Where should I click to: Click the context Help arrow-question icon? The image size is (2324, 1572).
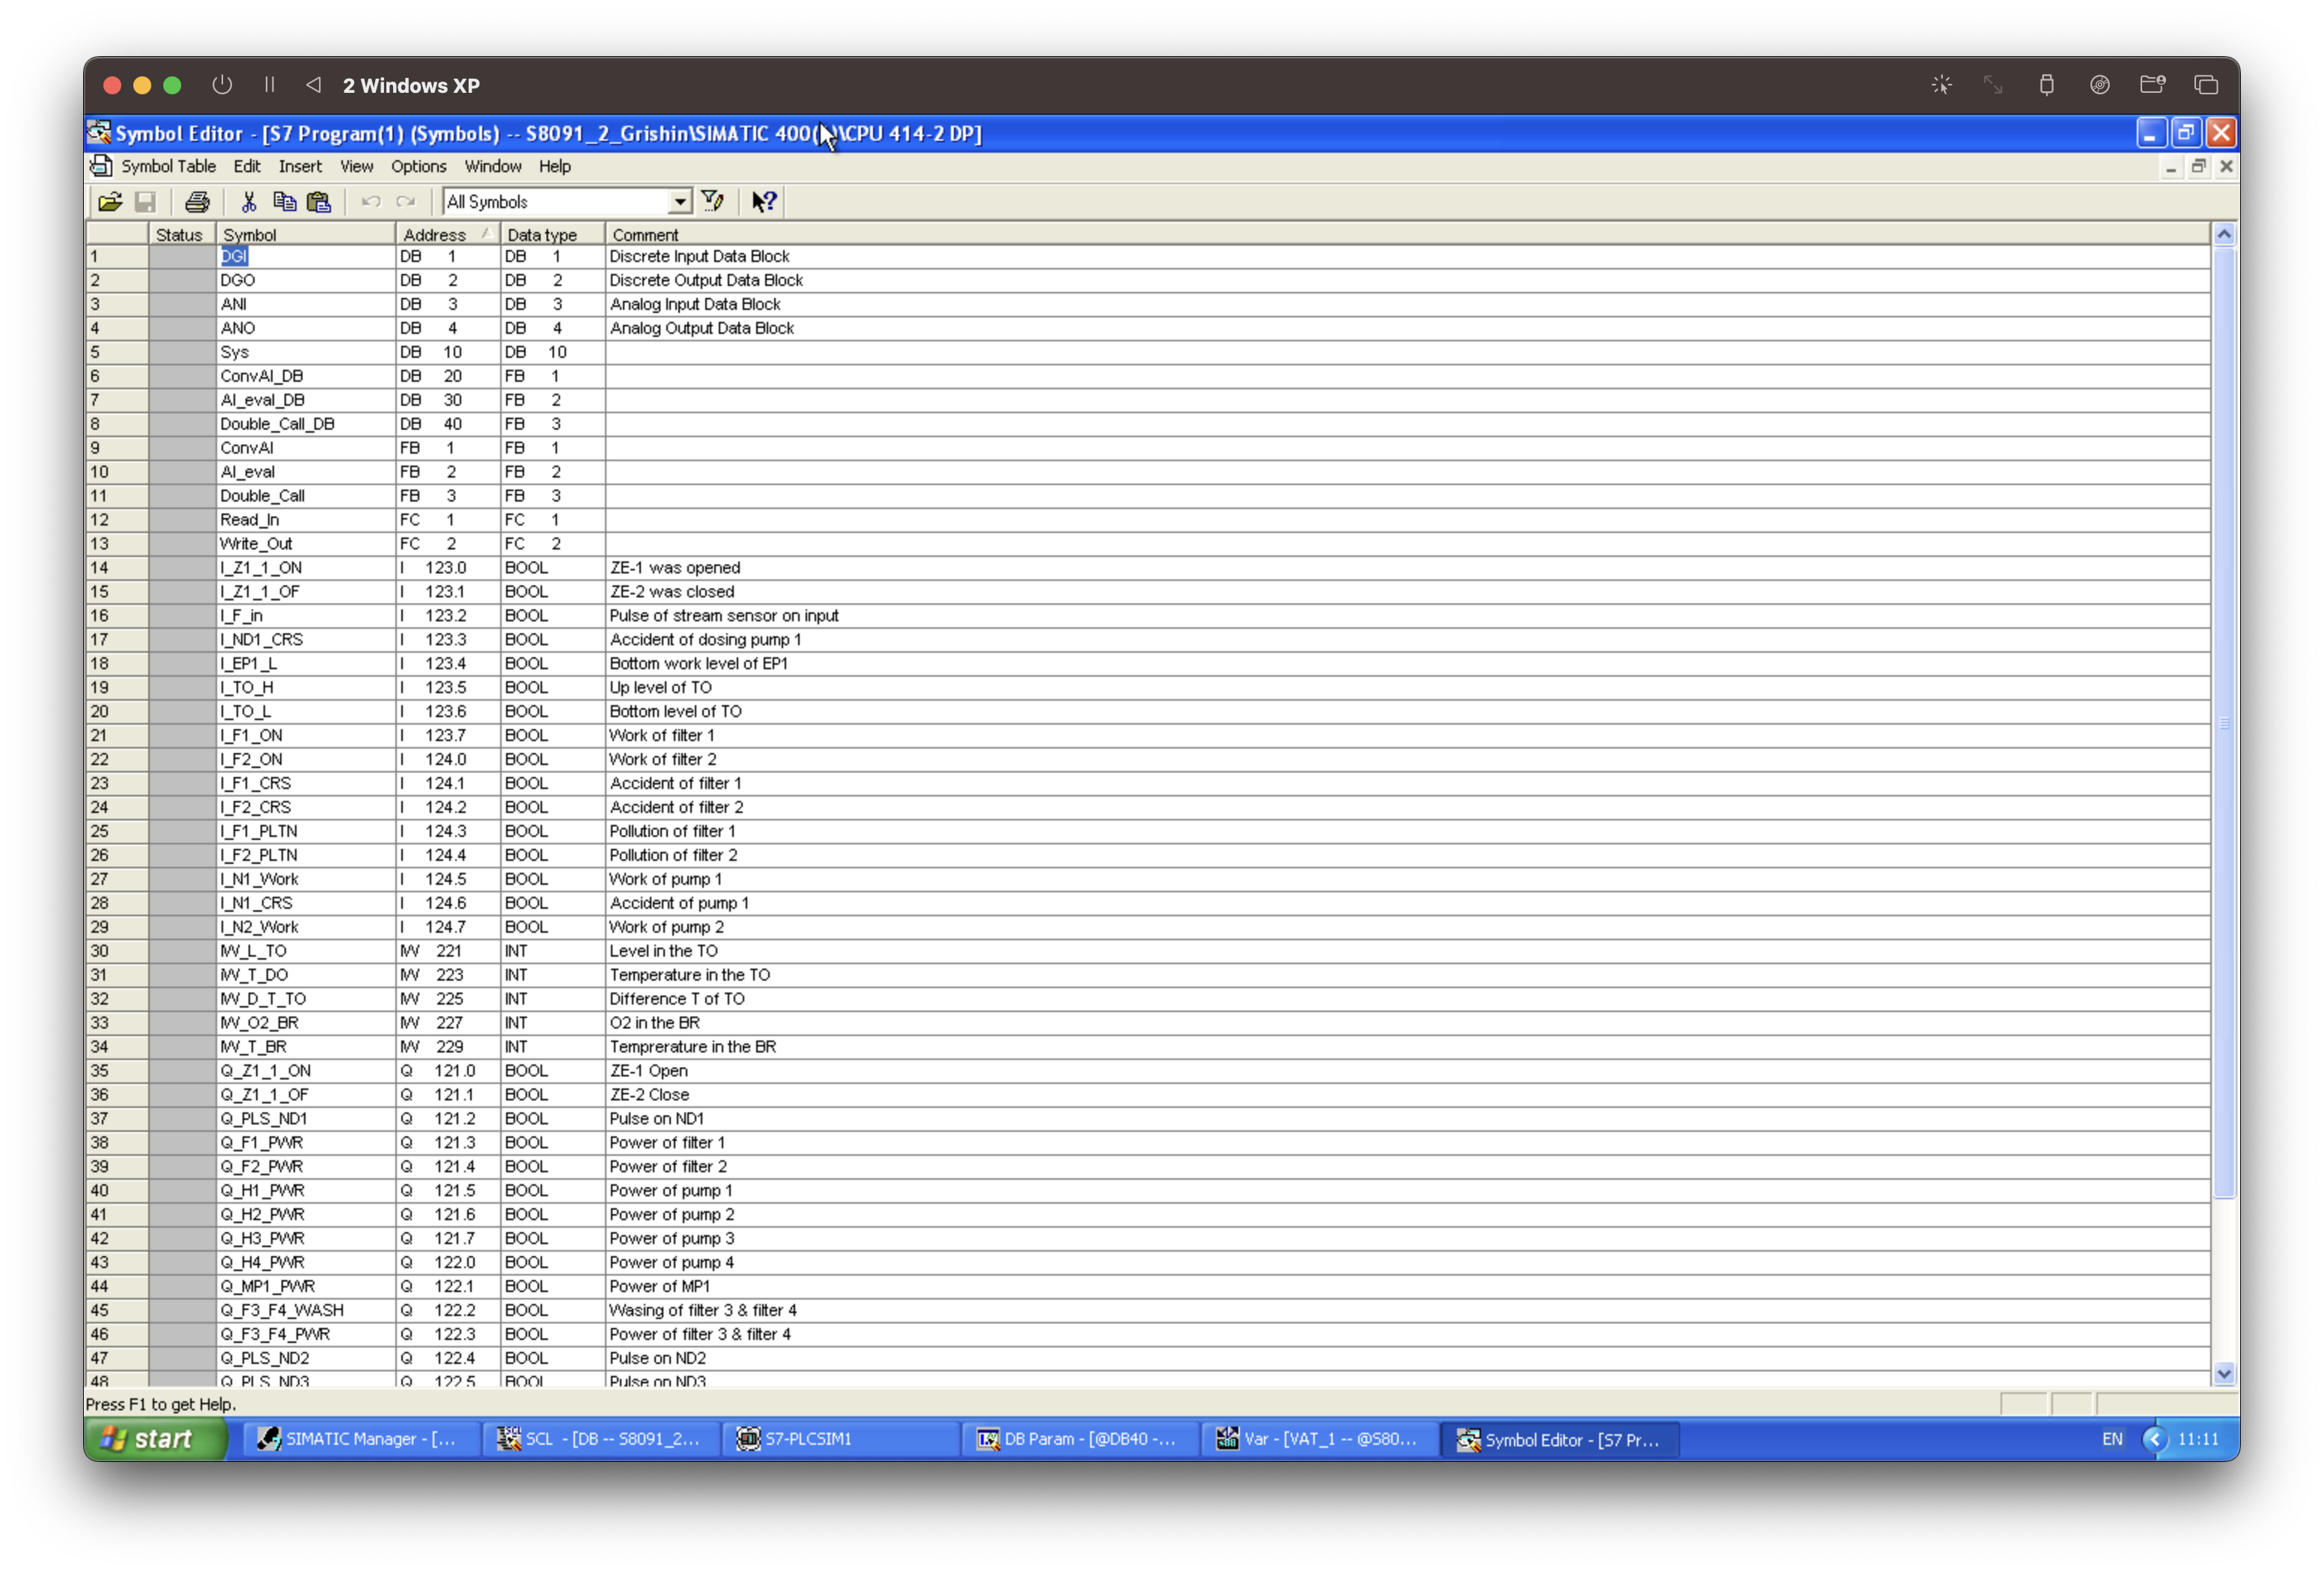(764, 202)
